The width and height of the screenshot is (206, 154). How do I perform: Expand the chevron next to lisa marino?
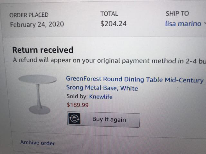tap(205, 24)
